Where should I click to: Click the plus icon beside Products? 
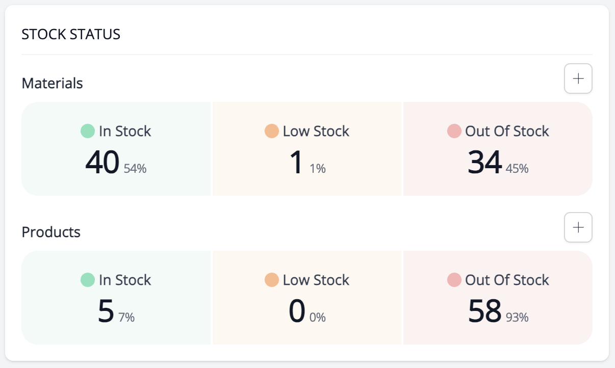coord(578,227)
